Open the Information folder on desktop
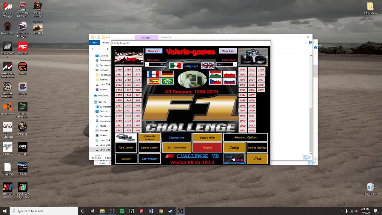Screen dimensions: 382x215 point(370,9)
